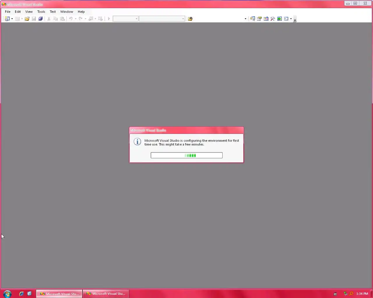Click the Solution Explorer toolbar icon
The image size is (373, 298).
pos(253,19)
